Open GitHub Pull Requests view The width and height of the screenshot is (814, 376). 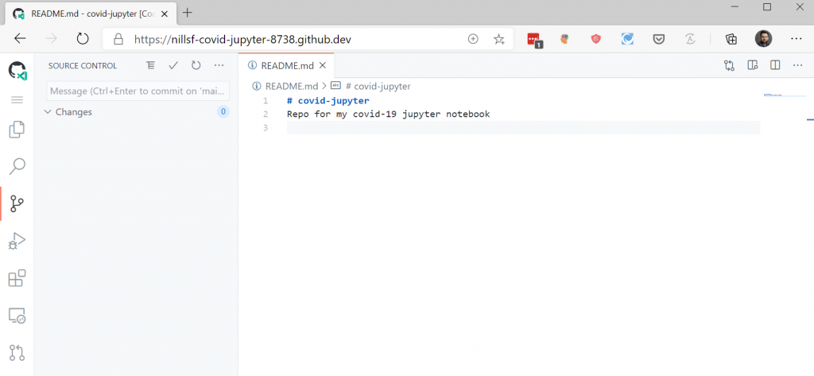(17, 353)
